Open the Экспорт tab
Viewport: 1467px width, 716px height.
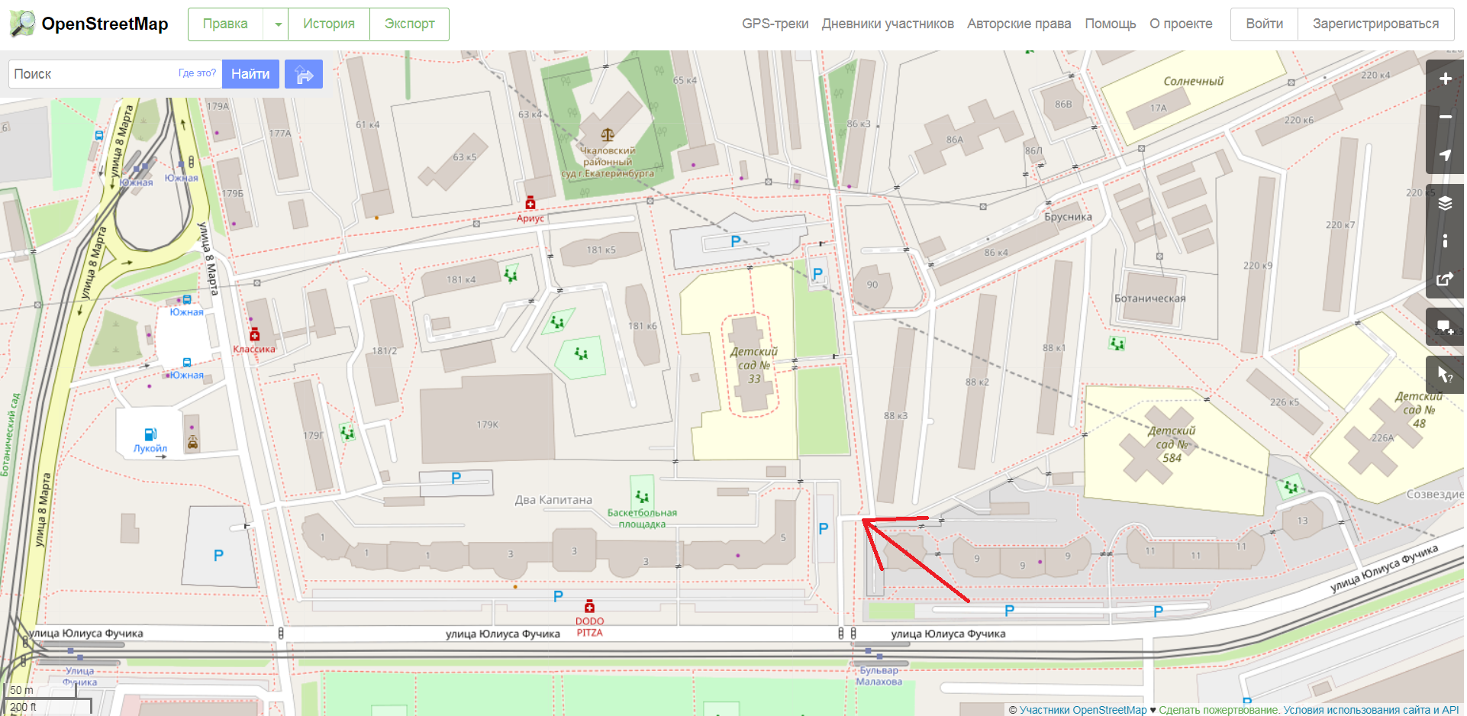point(410,24)
